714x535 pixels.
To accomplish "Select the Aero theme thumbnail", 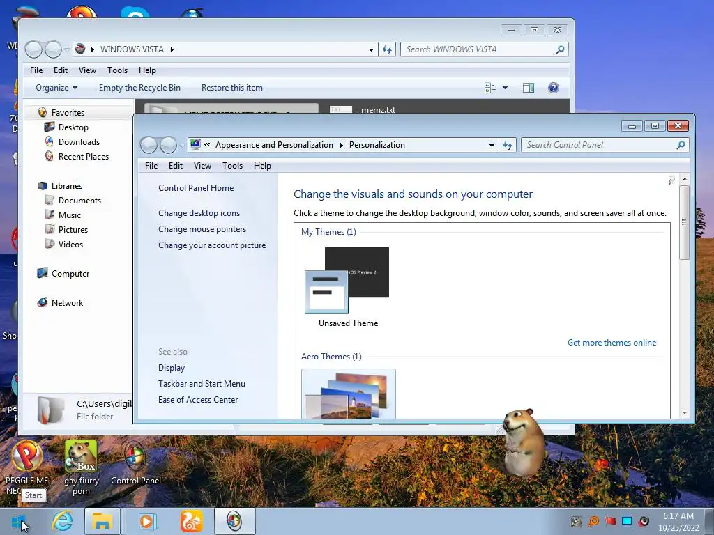I will [x=349, y=394].
